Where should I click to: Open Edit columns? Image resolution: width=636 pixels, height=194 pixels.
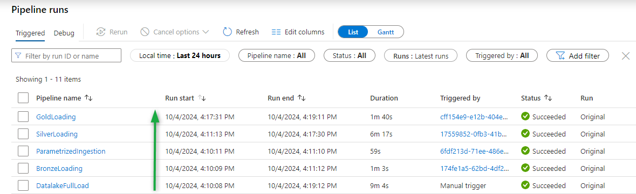298,32
